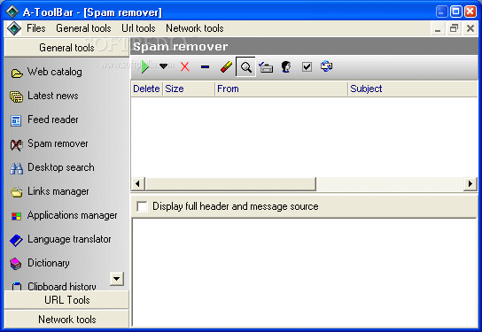Expand the Network tools sidebar section
This screenshot has height=332, width=482.
click(x=66, y=320)
